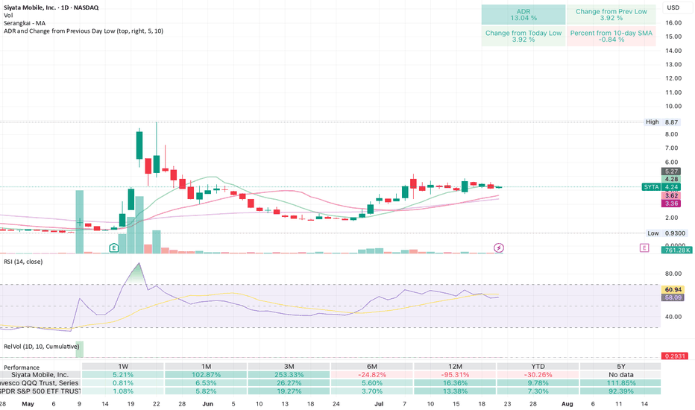Click the 1W performance column header
This screenshot has height=410, width=695.
click(123, 367)
